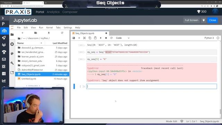Open the Composer navigation link
222x125 pixels.
click(x=70, y=12)
